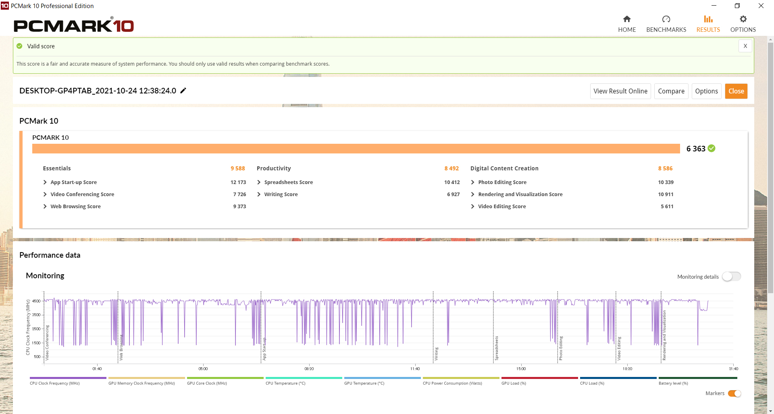This screenshot has width=774, height=414.
Task: Expand the Video Editing Score row
Action: click(472, 207)
